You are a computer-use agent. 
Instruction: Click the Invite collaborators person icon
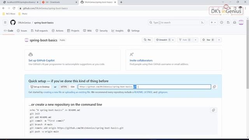pos(132,54)
